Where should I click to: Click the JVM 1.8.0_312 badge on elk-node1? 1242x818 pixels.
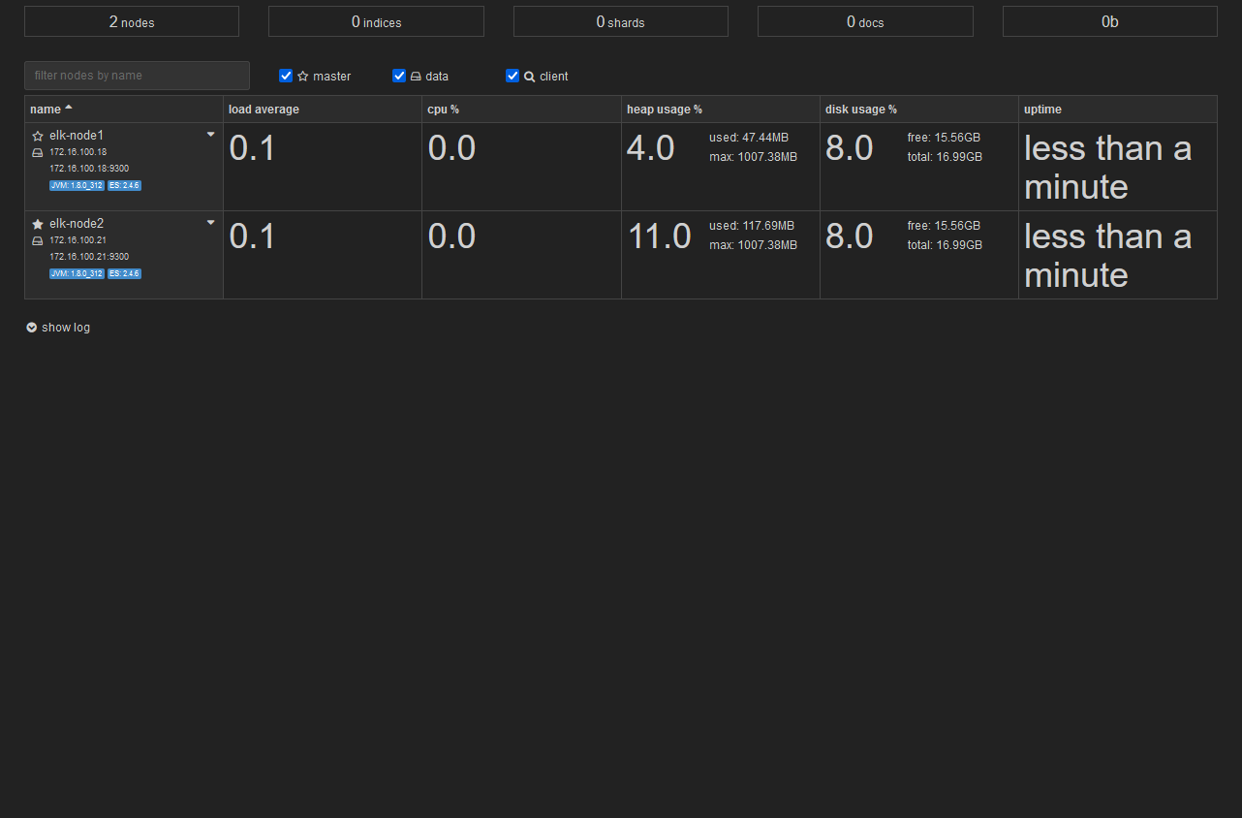77,186
